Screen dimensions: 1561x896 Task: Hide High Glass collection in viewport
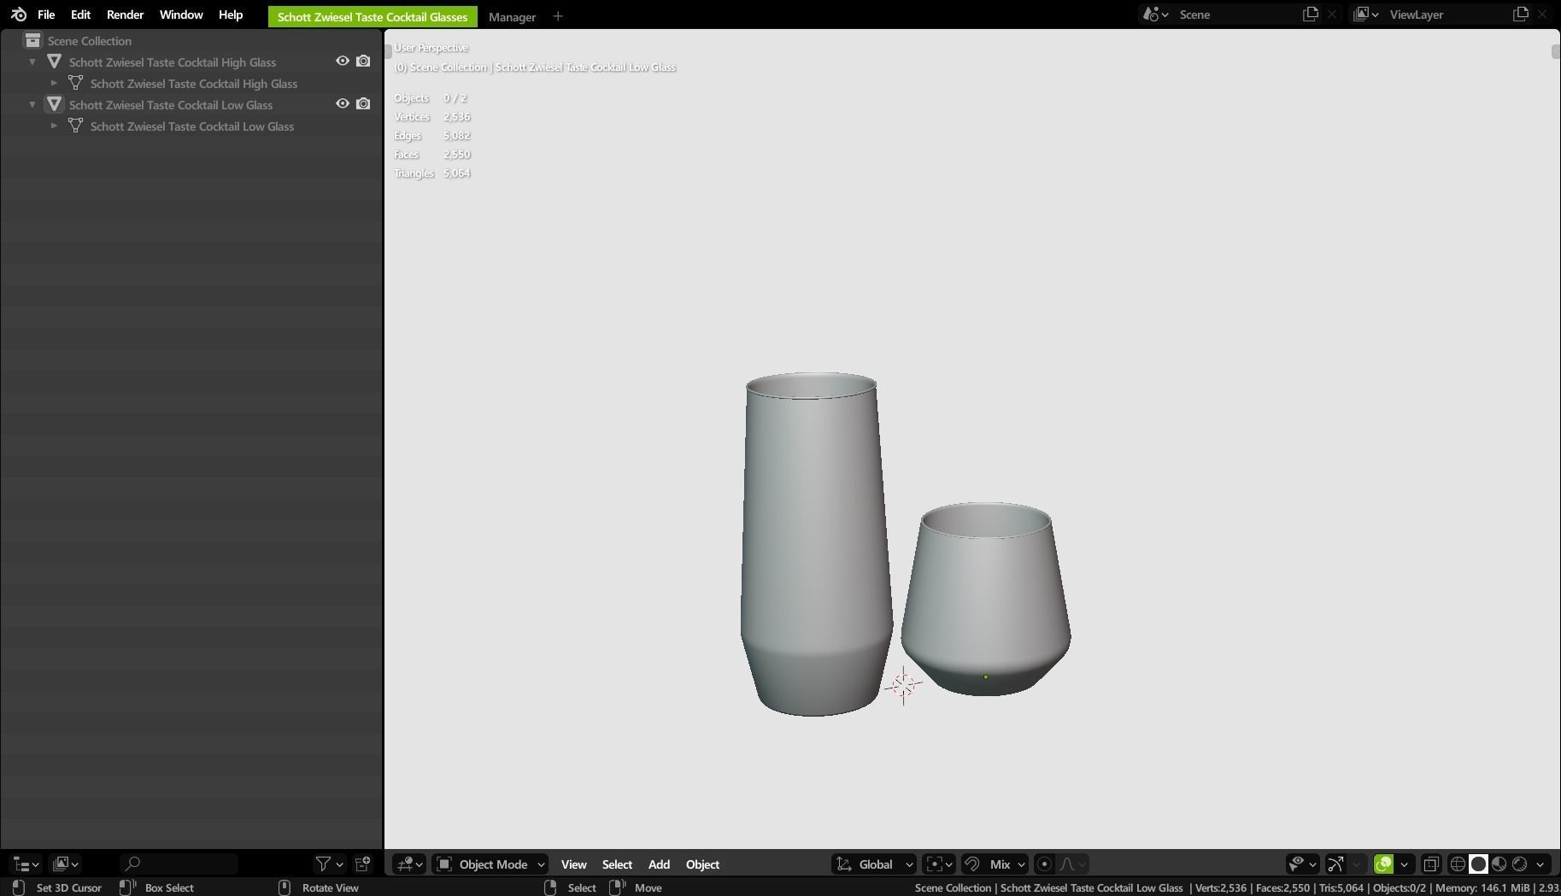tap(343, 61)
